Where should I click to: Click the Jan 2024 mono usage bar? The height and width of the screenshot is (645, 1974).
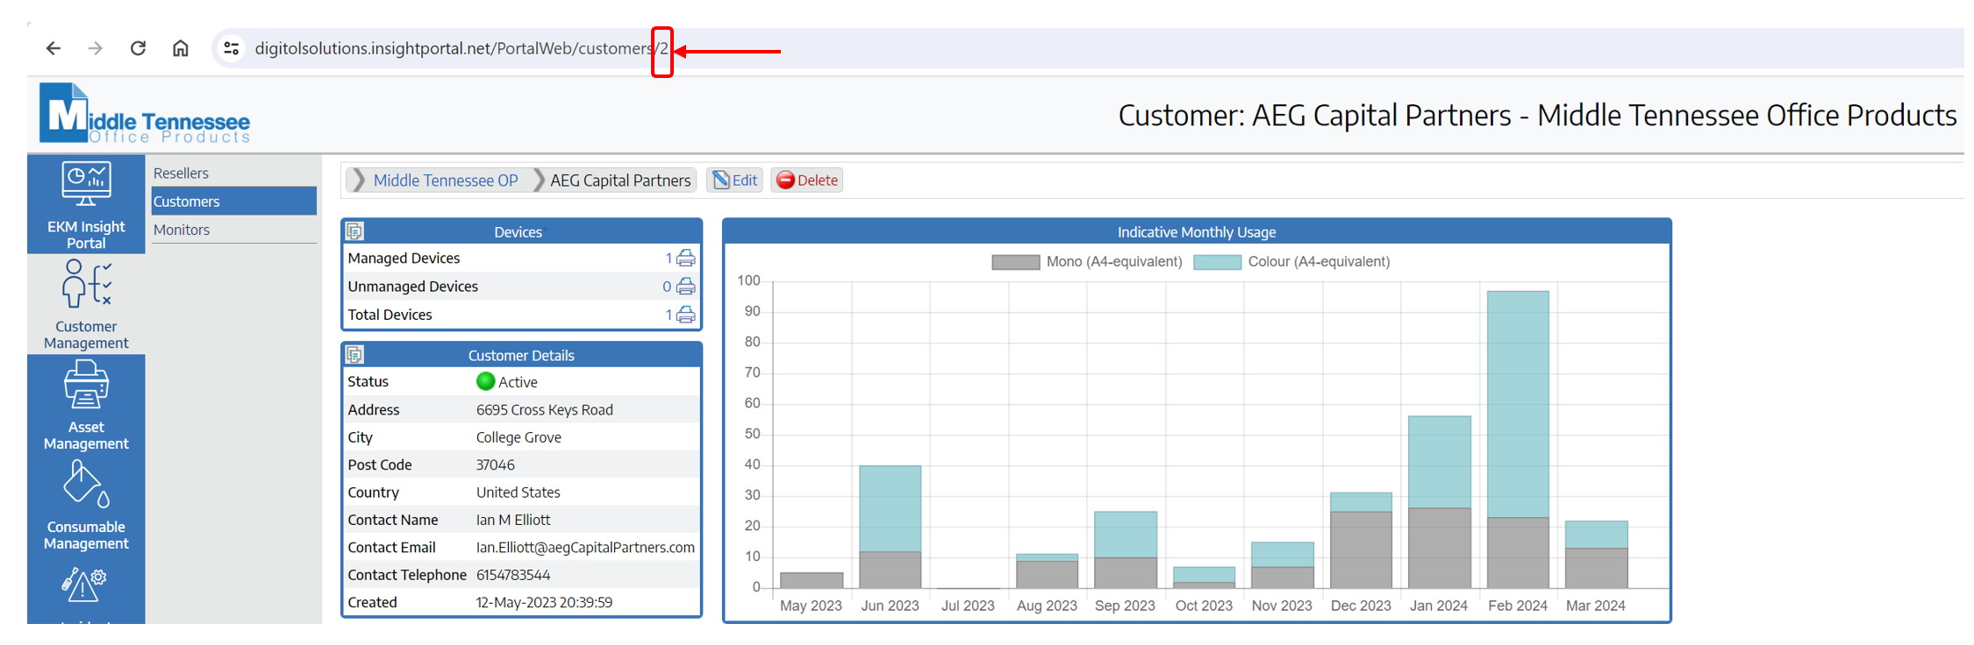[1440, 548]
